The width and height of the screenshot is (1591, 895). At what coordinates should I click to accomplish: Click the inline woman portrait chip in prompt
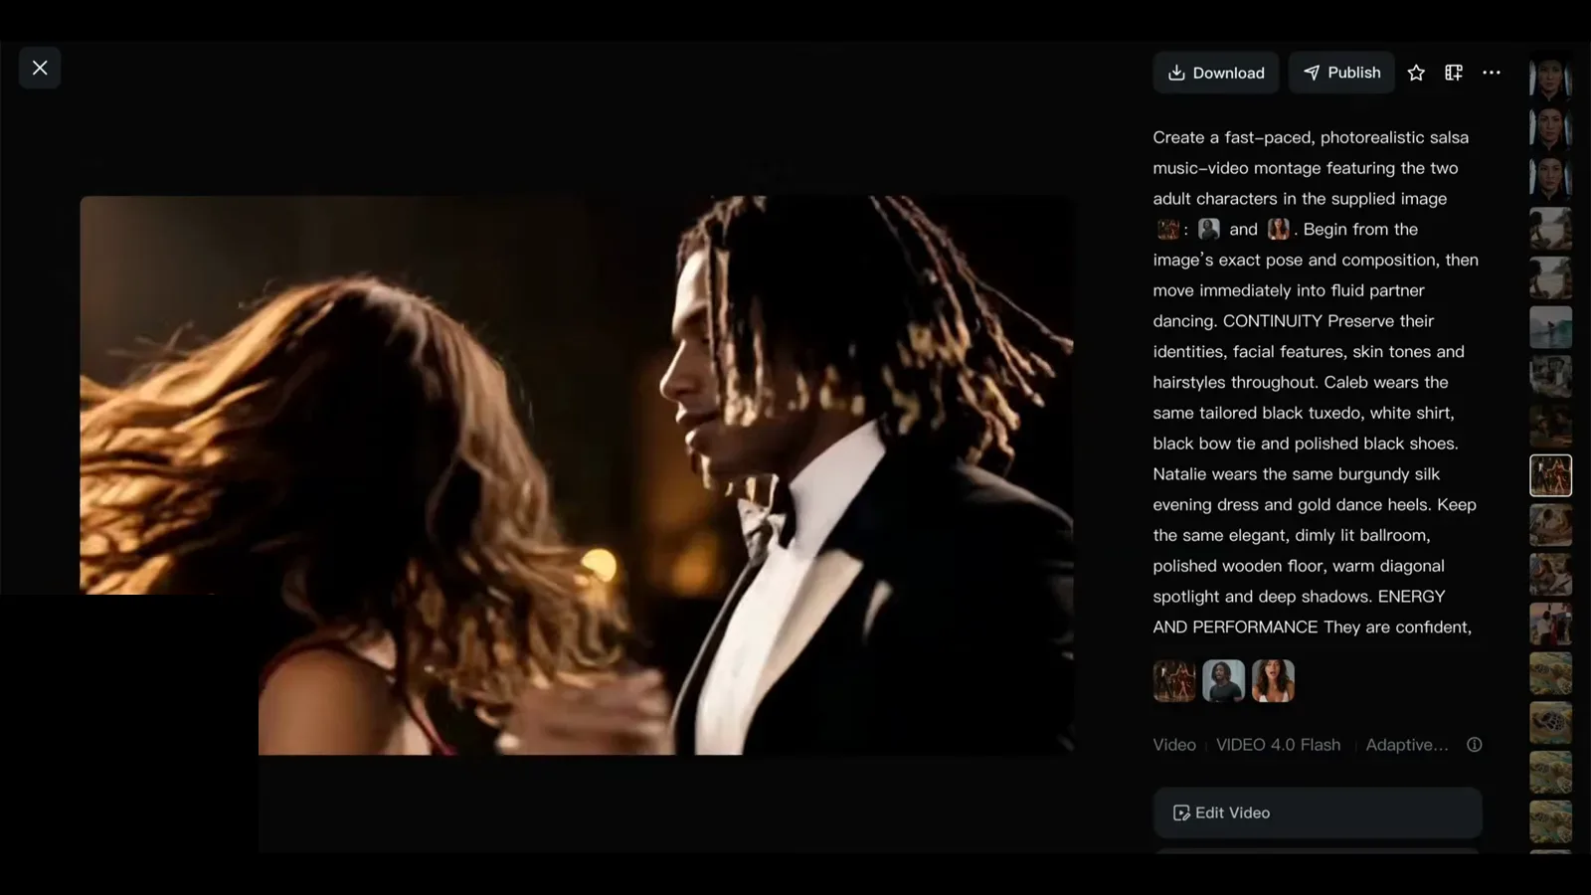click(1279, 230)
